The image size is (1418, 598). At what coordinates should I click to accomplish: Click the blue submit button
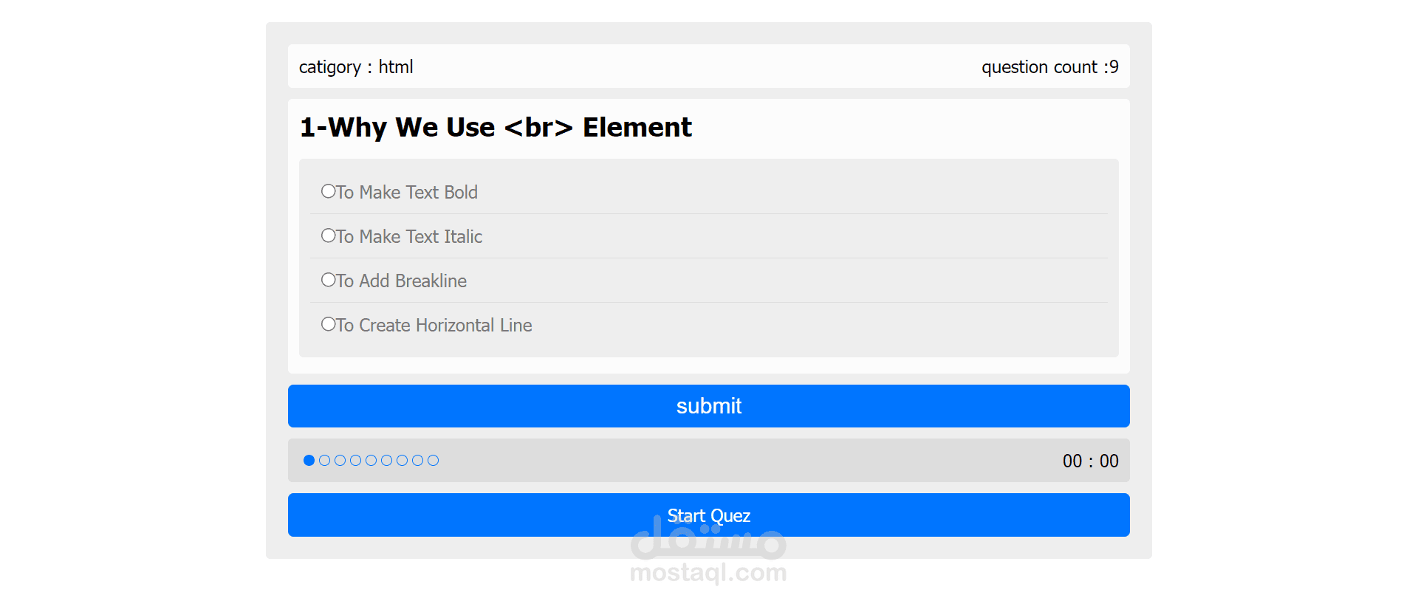(x=709, y=406)
